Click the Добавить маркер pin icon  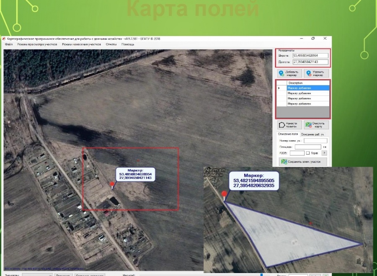point(281,73)
